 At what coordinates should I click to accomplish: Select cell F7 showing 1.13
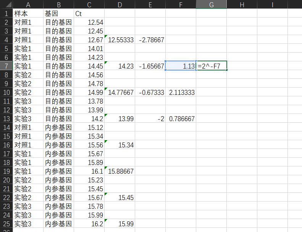click(181, 66)
